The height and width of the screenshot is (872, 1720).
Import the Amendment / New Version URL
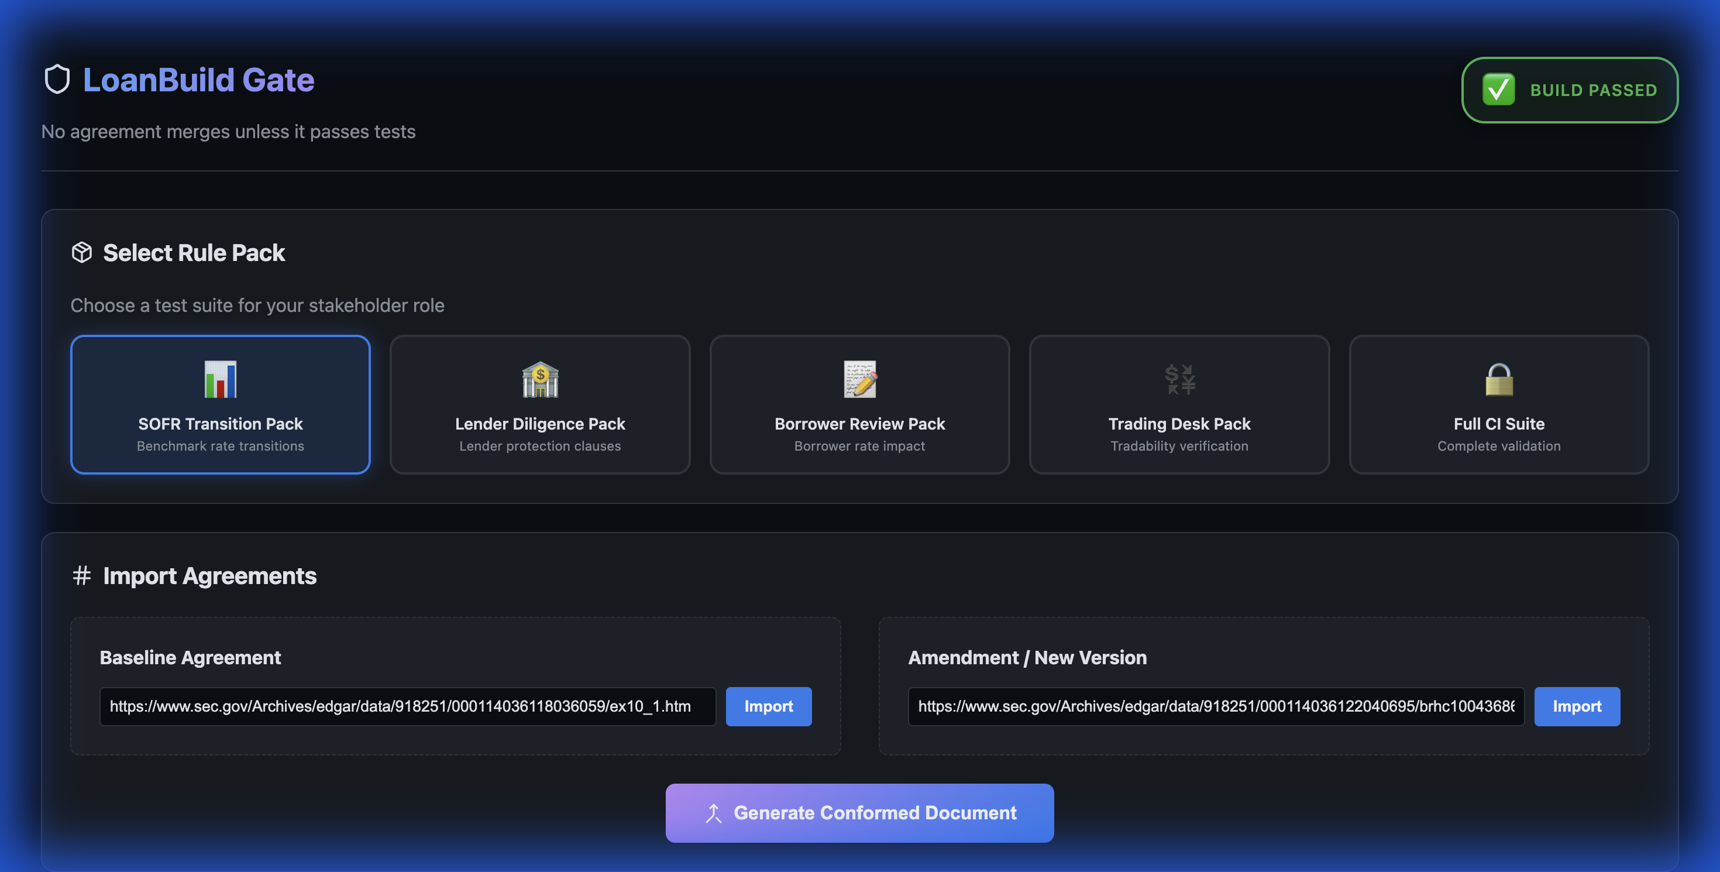(x=1577, y=706)
